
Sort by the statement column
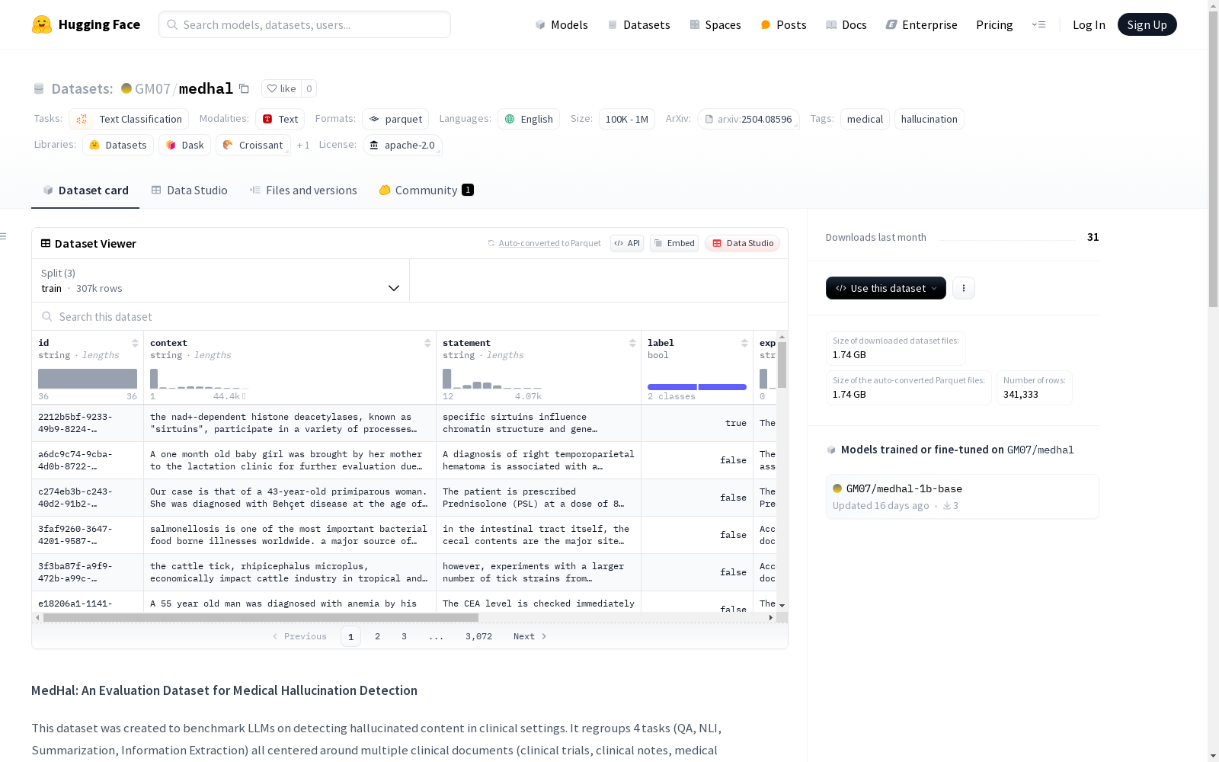tap(632, 343)
